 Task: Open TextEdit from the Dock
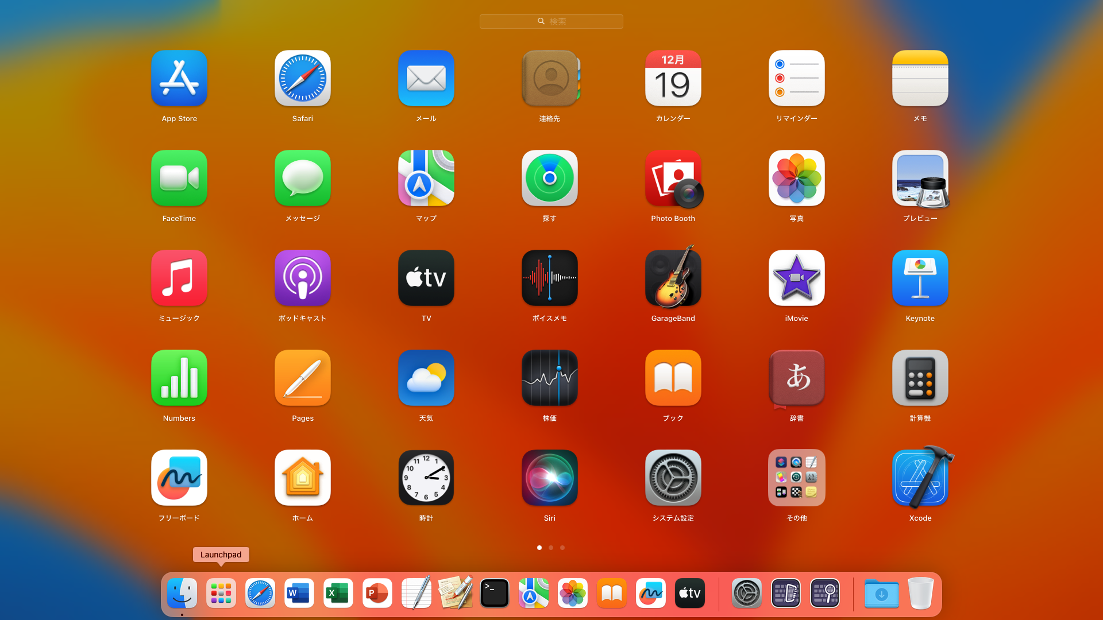coord(416,593)
